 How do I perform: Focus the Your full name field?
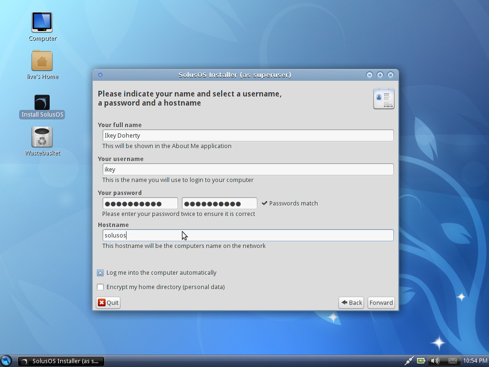click(248, 135)
